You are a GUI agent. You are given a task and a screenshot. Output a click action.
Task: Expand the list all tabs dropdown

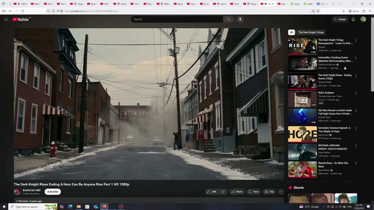340,4
